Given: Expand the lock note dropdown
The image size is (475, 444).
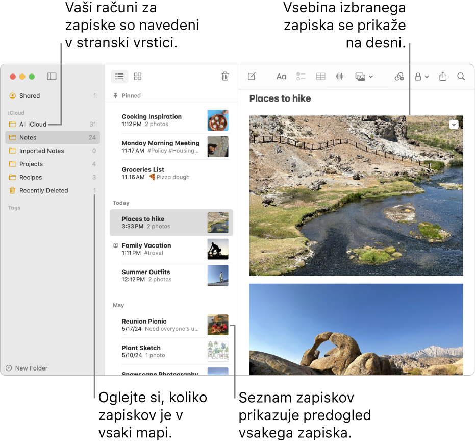Looking at the screenshot, I should 421,77.
